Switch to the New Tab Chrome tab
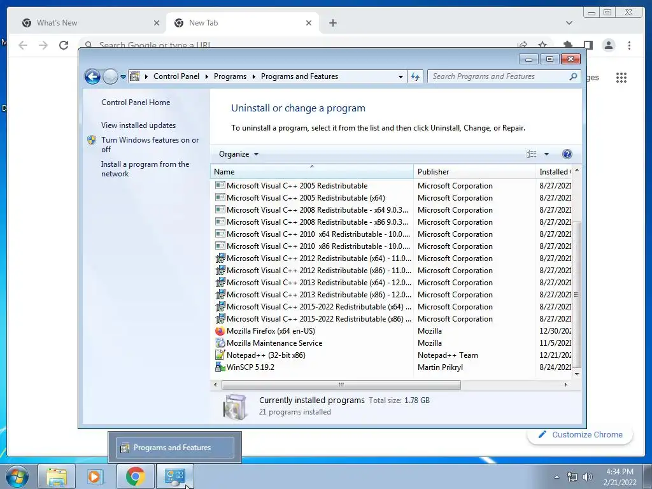This screenshot has width=652, height=489. pyautogui.click(x=243, y=23)
